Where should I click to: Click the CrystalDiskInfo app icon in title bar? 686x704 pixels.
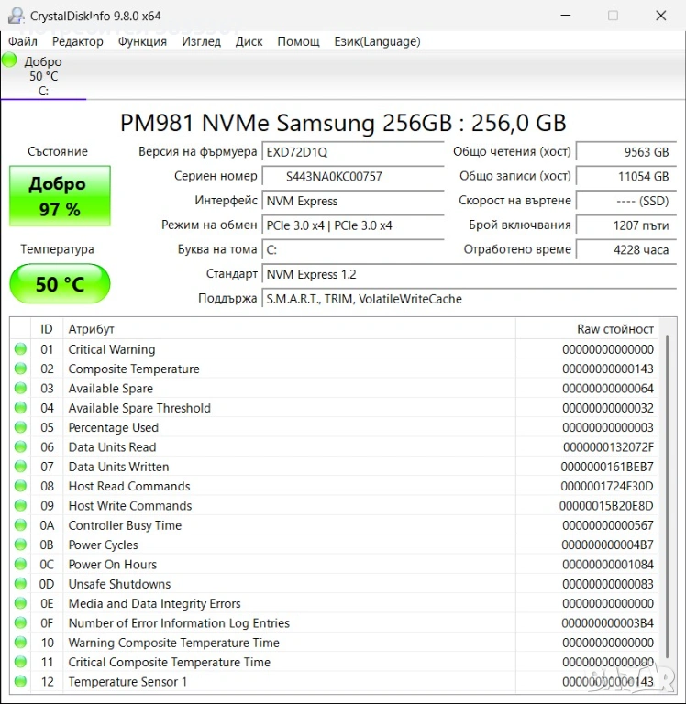point(16,16)
